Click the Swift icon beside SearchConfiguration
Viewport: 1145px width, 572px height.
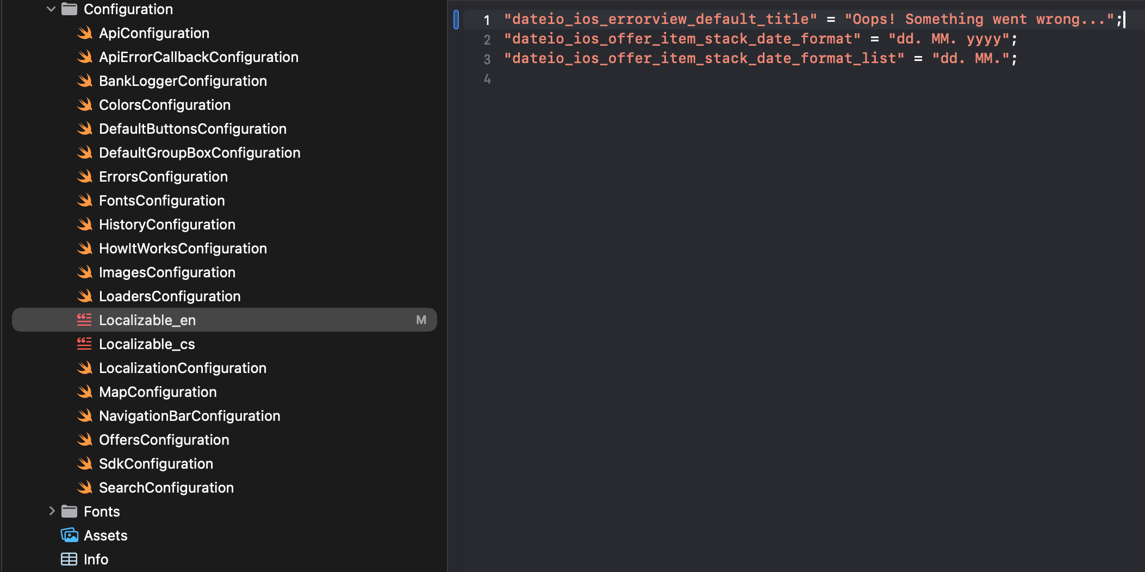[85, 488]
